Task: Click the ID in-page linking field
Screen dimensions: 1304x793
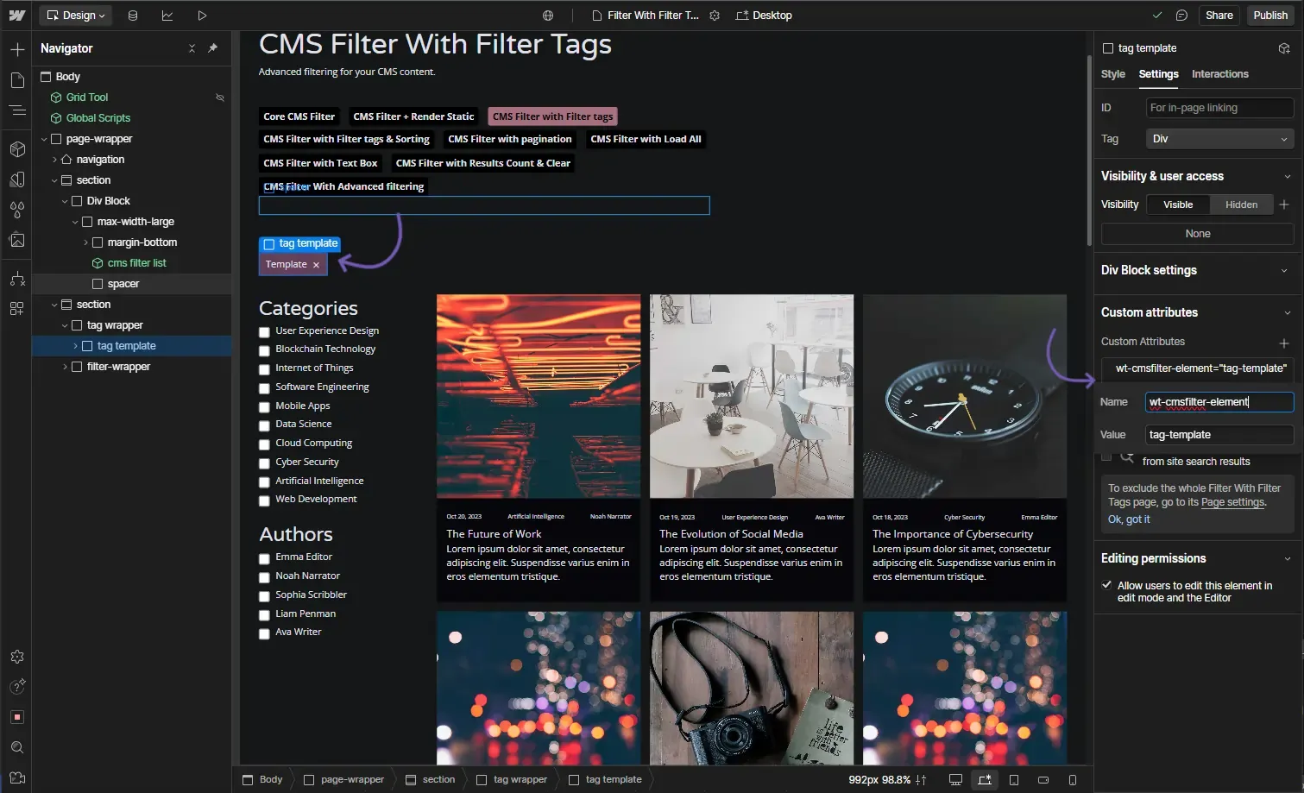Action: click(x=1219, y=108)
